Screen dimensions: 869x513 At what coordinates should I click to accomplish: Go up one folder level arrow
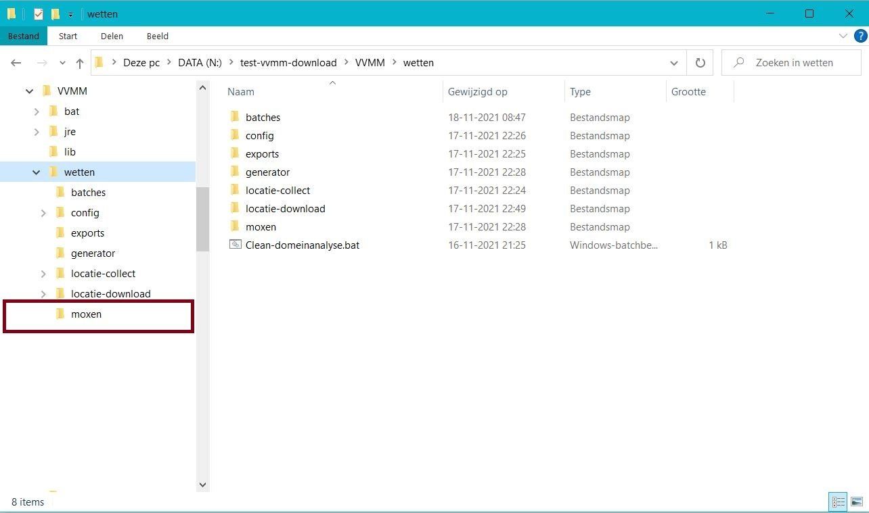tap(80, 63)
